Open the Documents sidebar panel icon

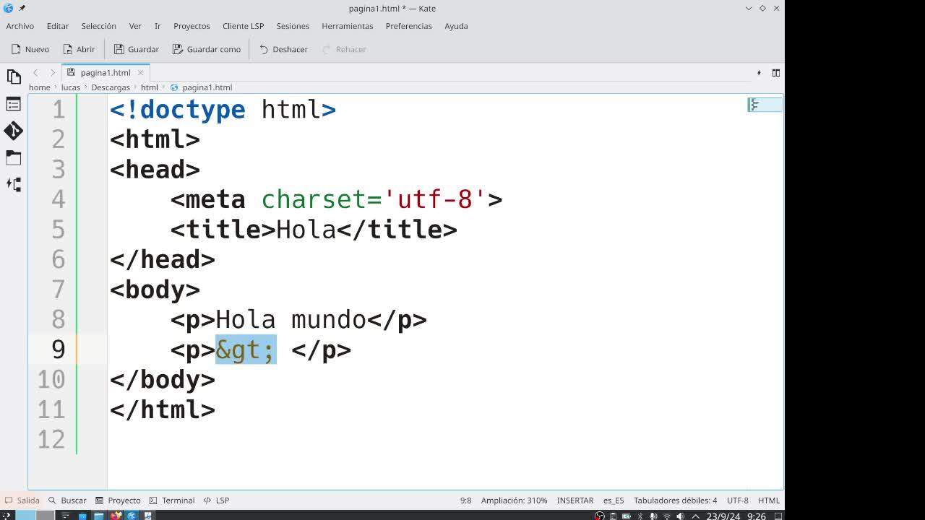pyautogui.click(x=13, y=77)
